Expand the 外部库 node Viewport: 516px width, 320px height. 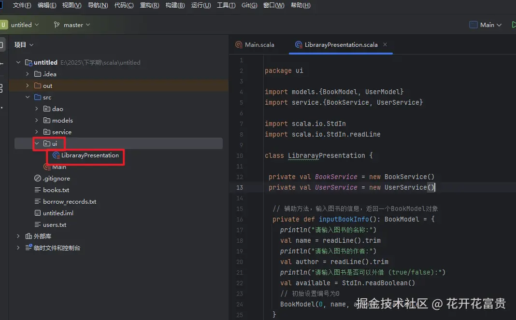(x=18, y=236)
